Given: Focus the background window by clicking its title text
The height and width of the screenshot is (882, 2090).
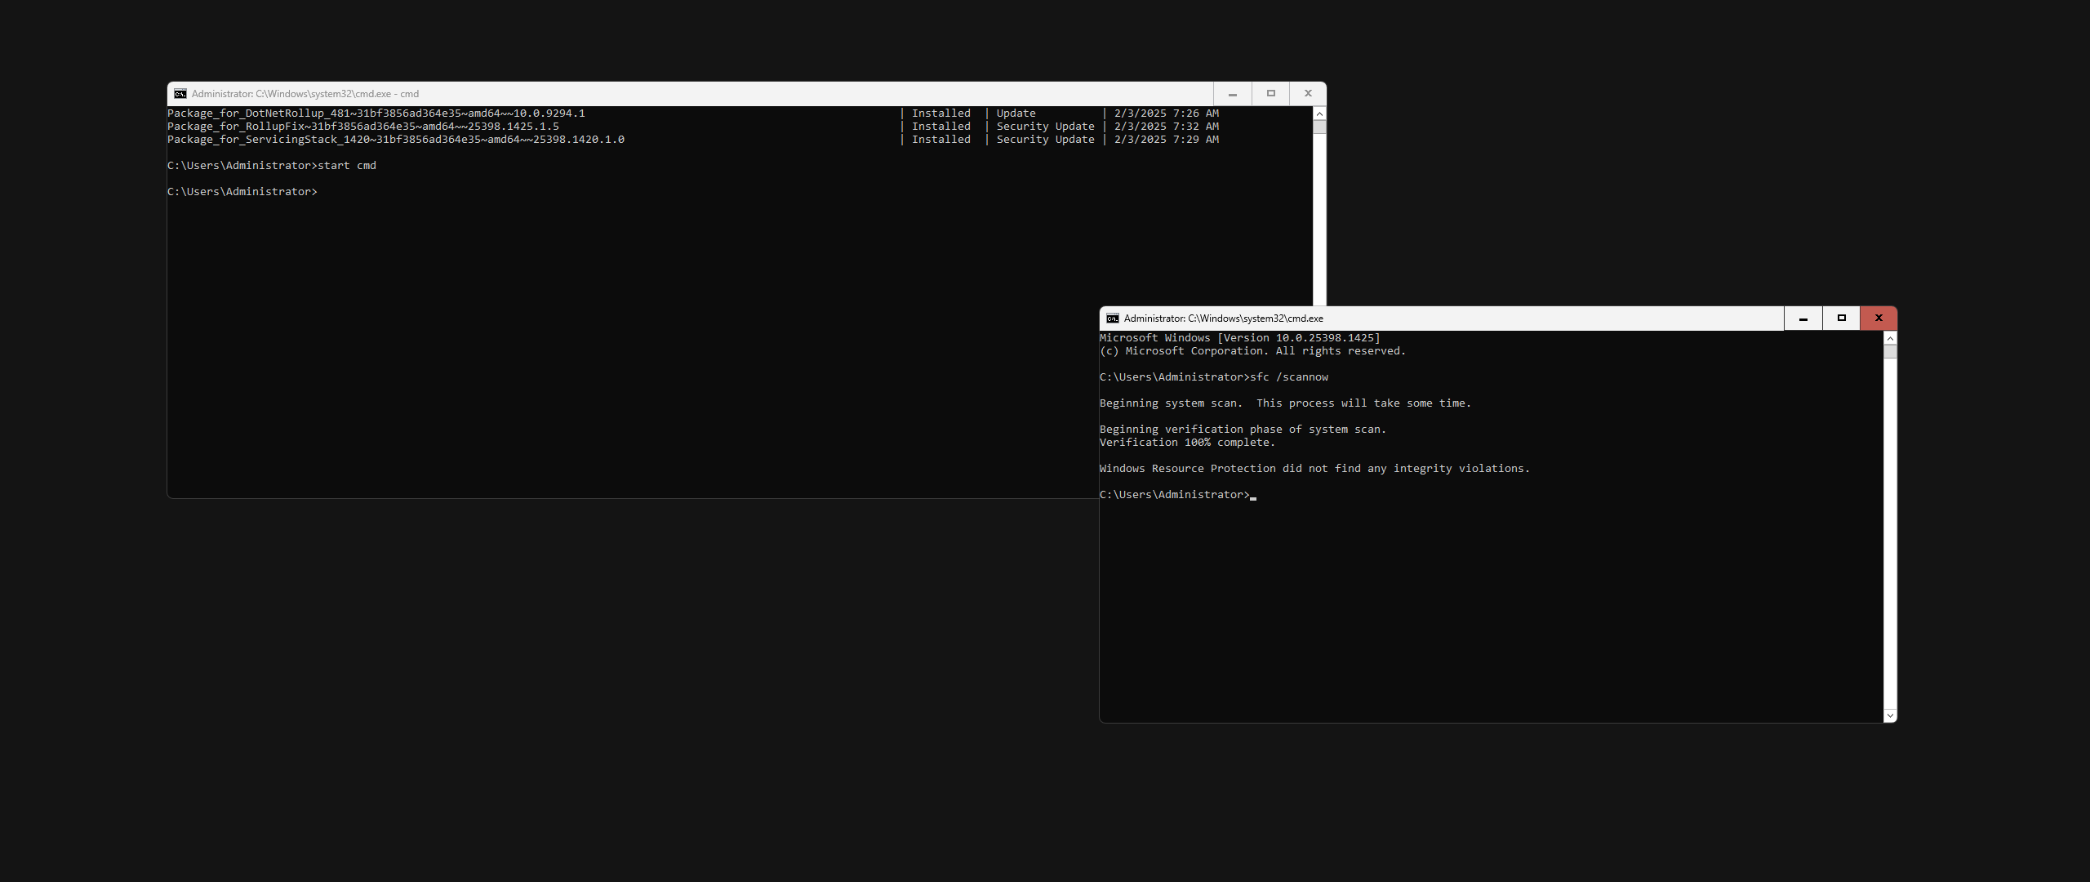Looking at the screenshot, I should (x=305, y=94).
